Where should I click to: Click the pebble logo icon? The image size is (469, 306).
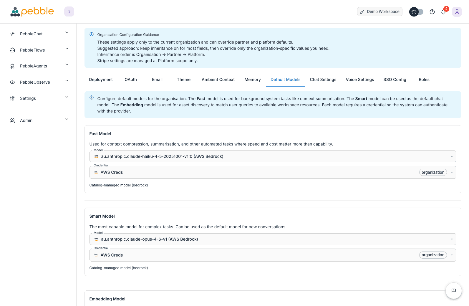point(15,12)
